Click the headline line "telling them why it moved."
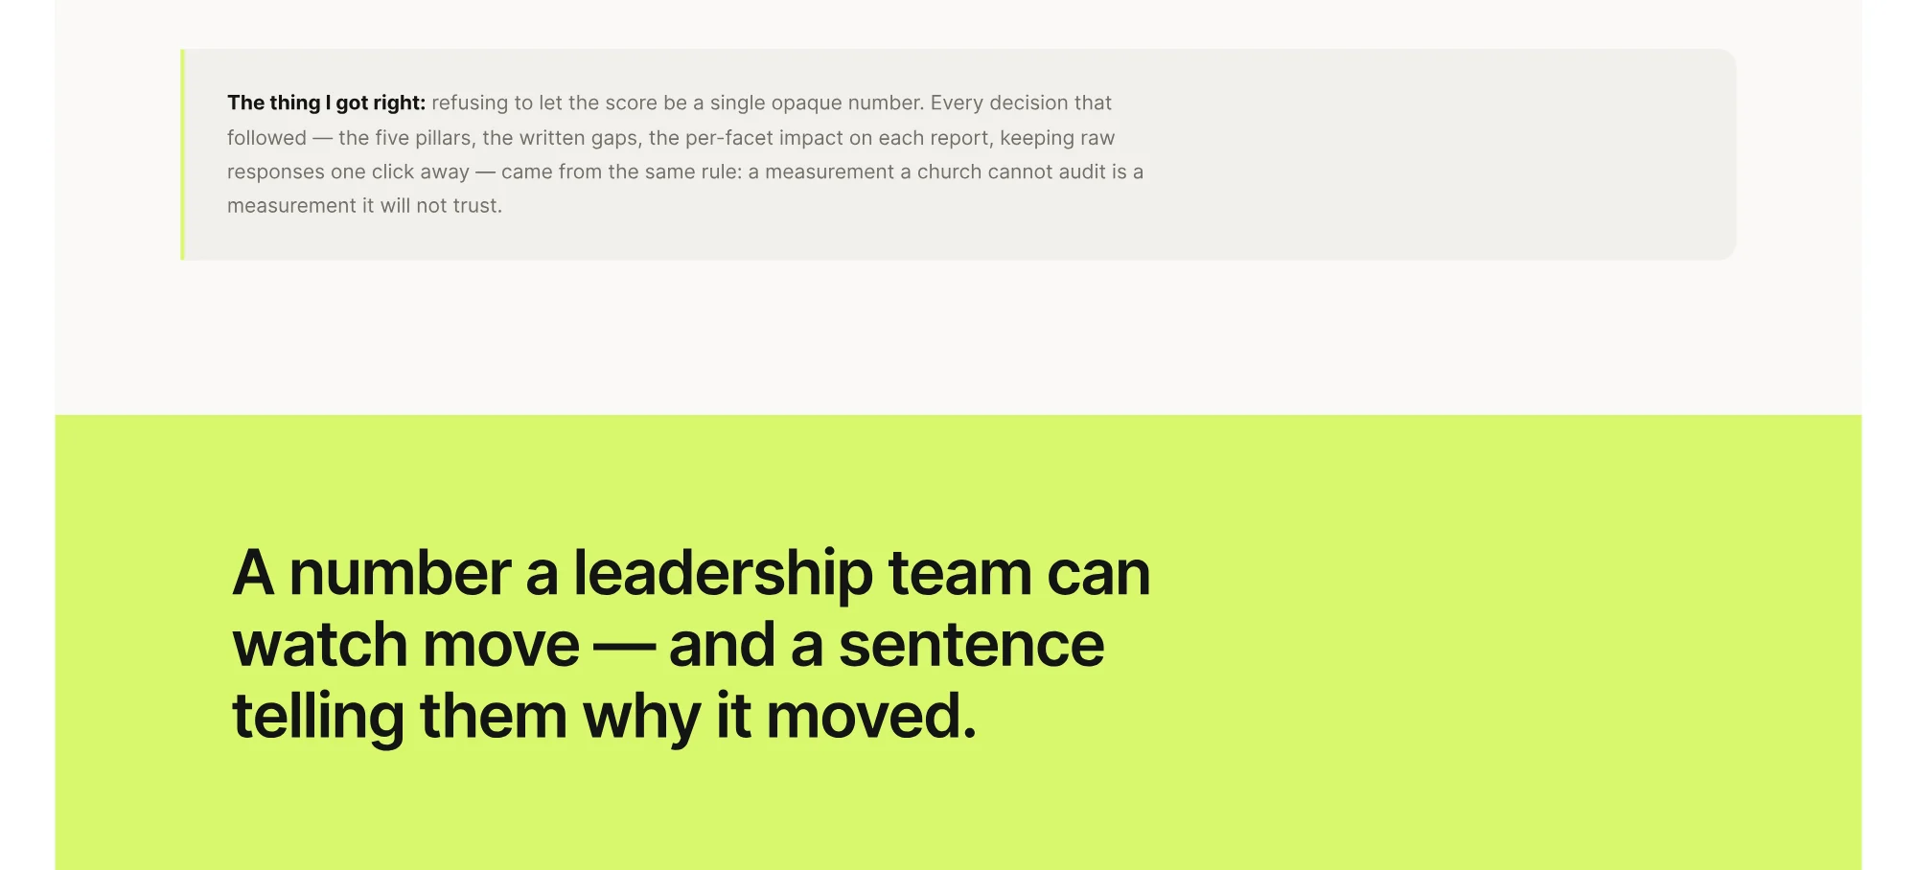The width and height of the screenshot is (1917, 870). (x=605, y=718)
